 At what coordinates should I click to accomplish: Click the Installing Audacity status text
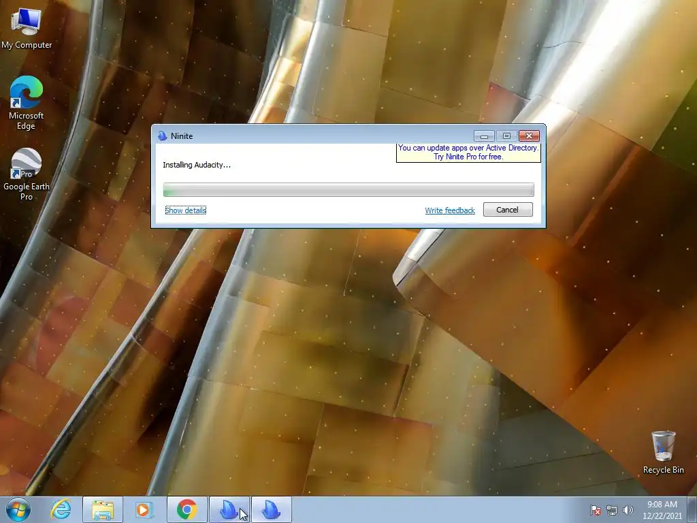click(197, 165)
